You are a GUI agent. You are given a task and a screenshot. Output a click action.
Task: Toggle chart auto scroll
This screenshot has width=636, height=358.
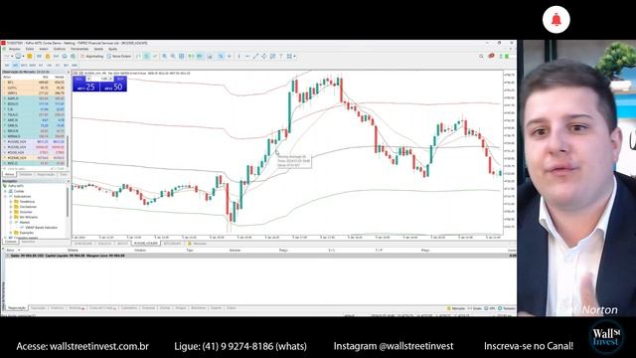(x=191, y=57)
